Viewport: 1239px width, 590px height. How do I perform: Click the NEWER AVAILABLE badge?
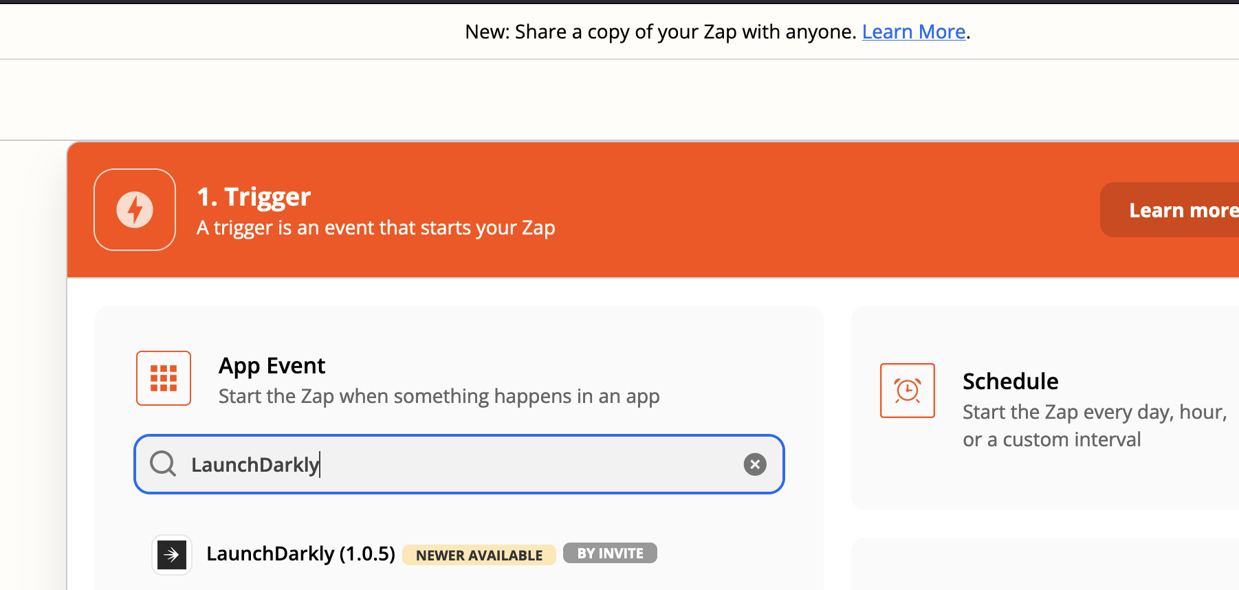coord(479,554)
